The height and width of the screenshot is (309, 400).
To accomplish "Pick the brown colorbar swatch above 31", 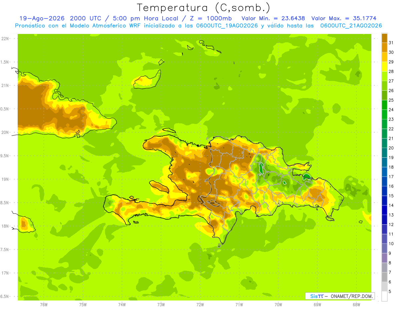I will [x=384, y=38].
